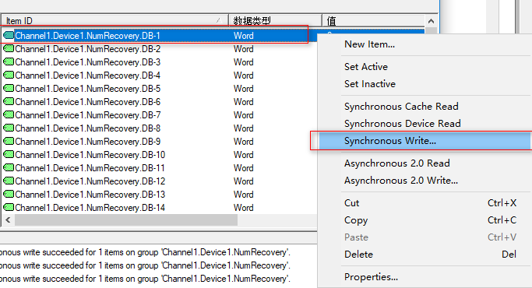Sort by Item ID column header

point(115,21)
